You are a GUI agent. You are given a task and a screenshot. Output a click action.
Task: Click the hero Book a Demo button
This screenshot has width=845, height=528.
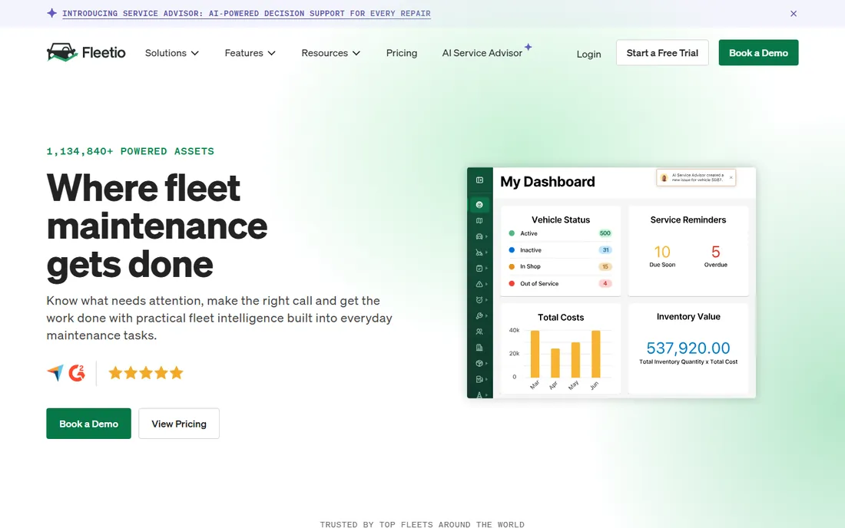(x=88, y=424)
